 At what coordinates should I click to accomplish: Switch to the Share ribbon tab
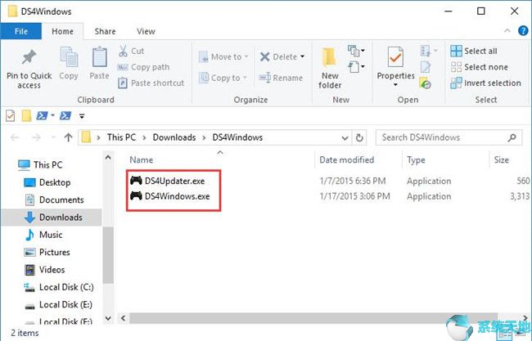point(105,31)
